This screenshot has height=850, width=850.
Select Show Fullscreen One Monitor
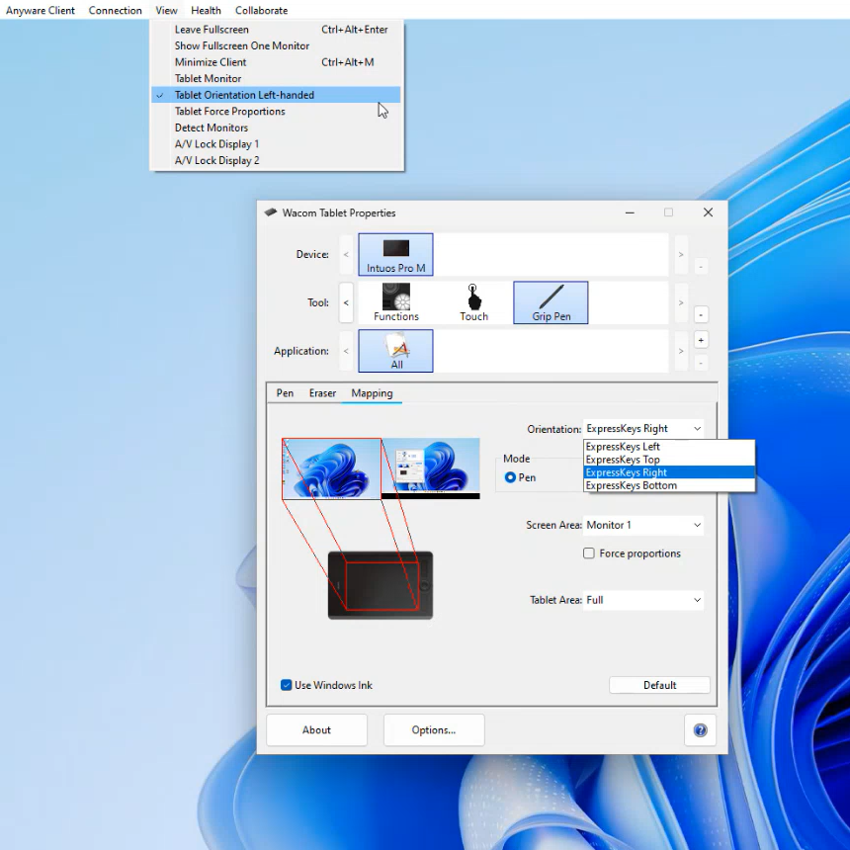point(276,46)
